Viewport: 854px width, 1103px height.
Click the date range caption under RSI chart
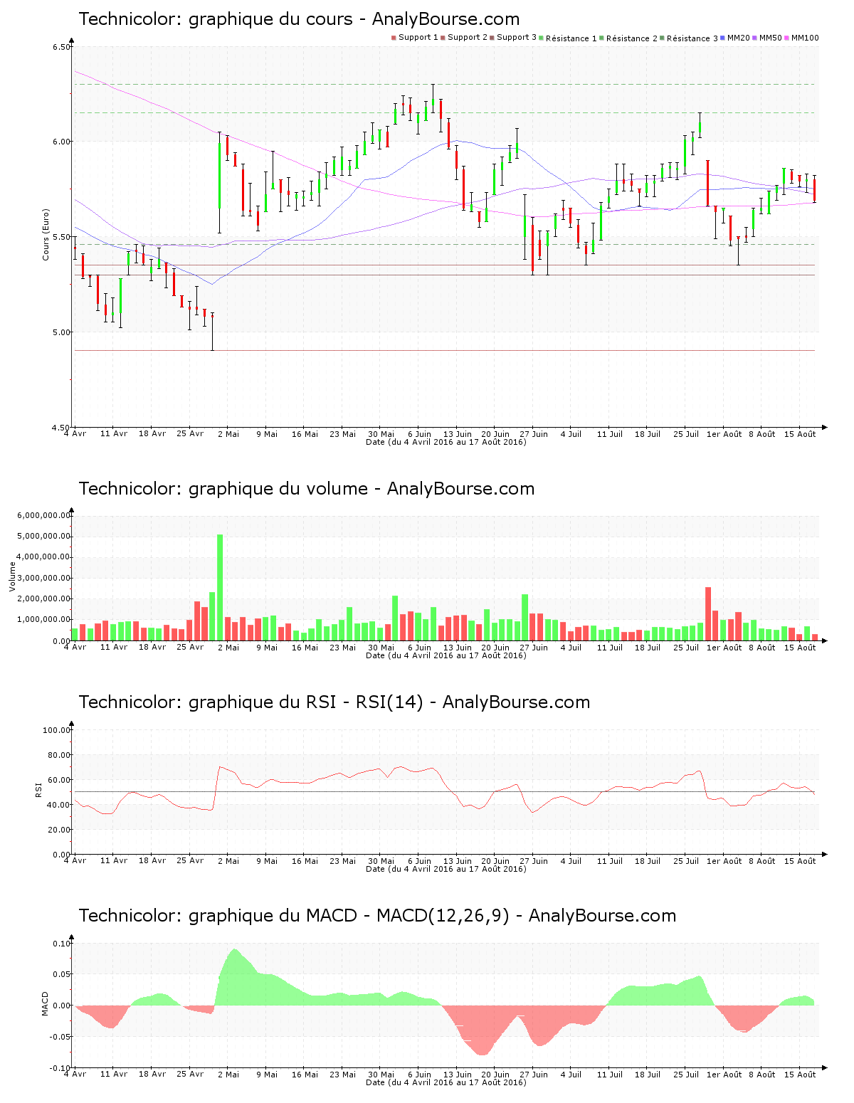[446, 869]
